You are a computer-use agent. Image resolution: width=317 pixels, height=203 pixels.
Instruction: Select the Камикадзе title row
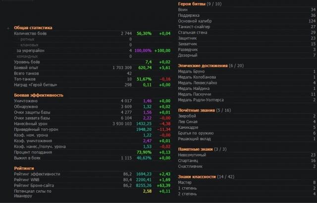(x=189, y=127)
